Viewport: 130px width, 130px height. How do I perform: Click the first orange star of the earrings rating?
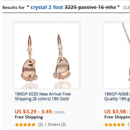click(17, 125)
